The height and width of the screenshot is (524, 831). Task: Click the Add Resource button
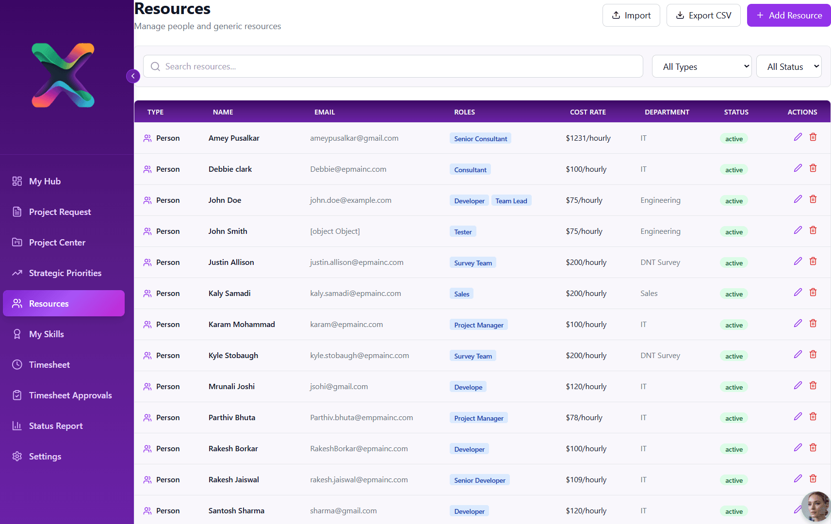(789, 16)
